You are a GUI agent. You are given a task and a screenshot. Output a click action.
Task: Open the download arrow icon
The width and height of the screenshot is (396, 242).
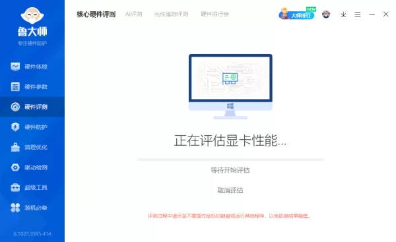click(x=343, y=15)
